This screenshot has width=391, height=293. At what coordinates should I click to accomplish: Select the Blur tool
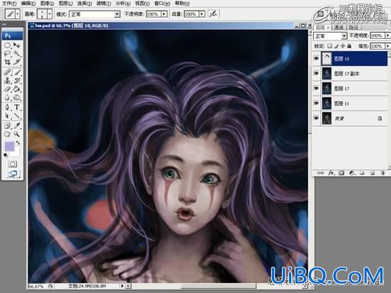coord(8,97)
